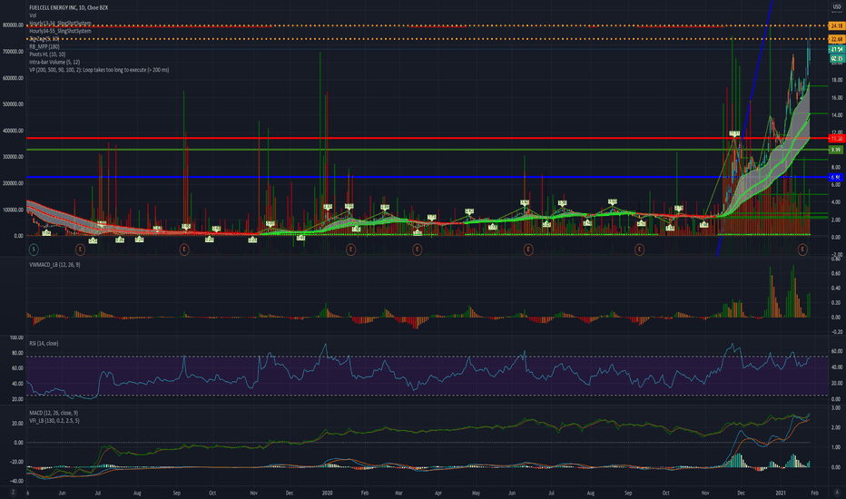Viewport: 846px width, 499px height.
Task: Click the RSI 80.00 left-scale label
Action: [18, 353]
